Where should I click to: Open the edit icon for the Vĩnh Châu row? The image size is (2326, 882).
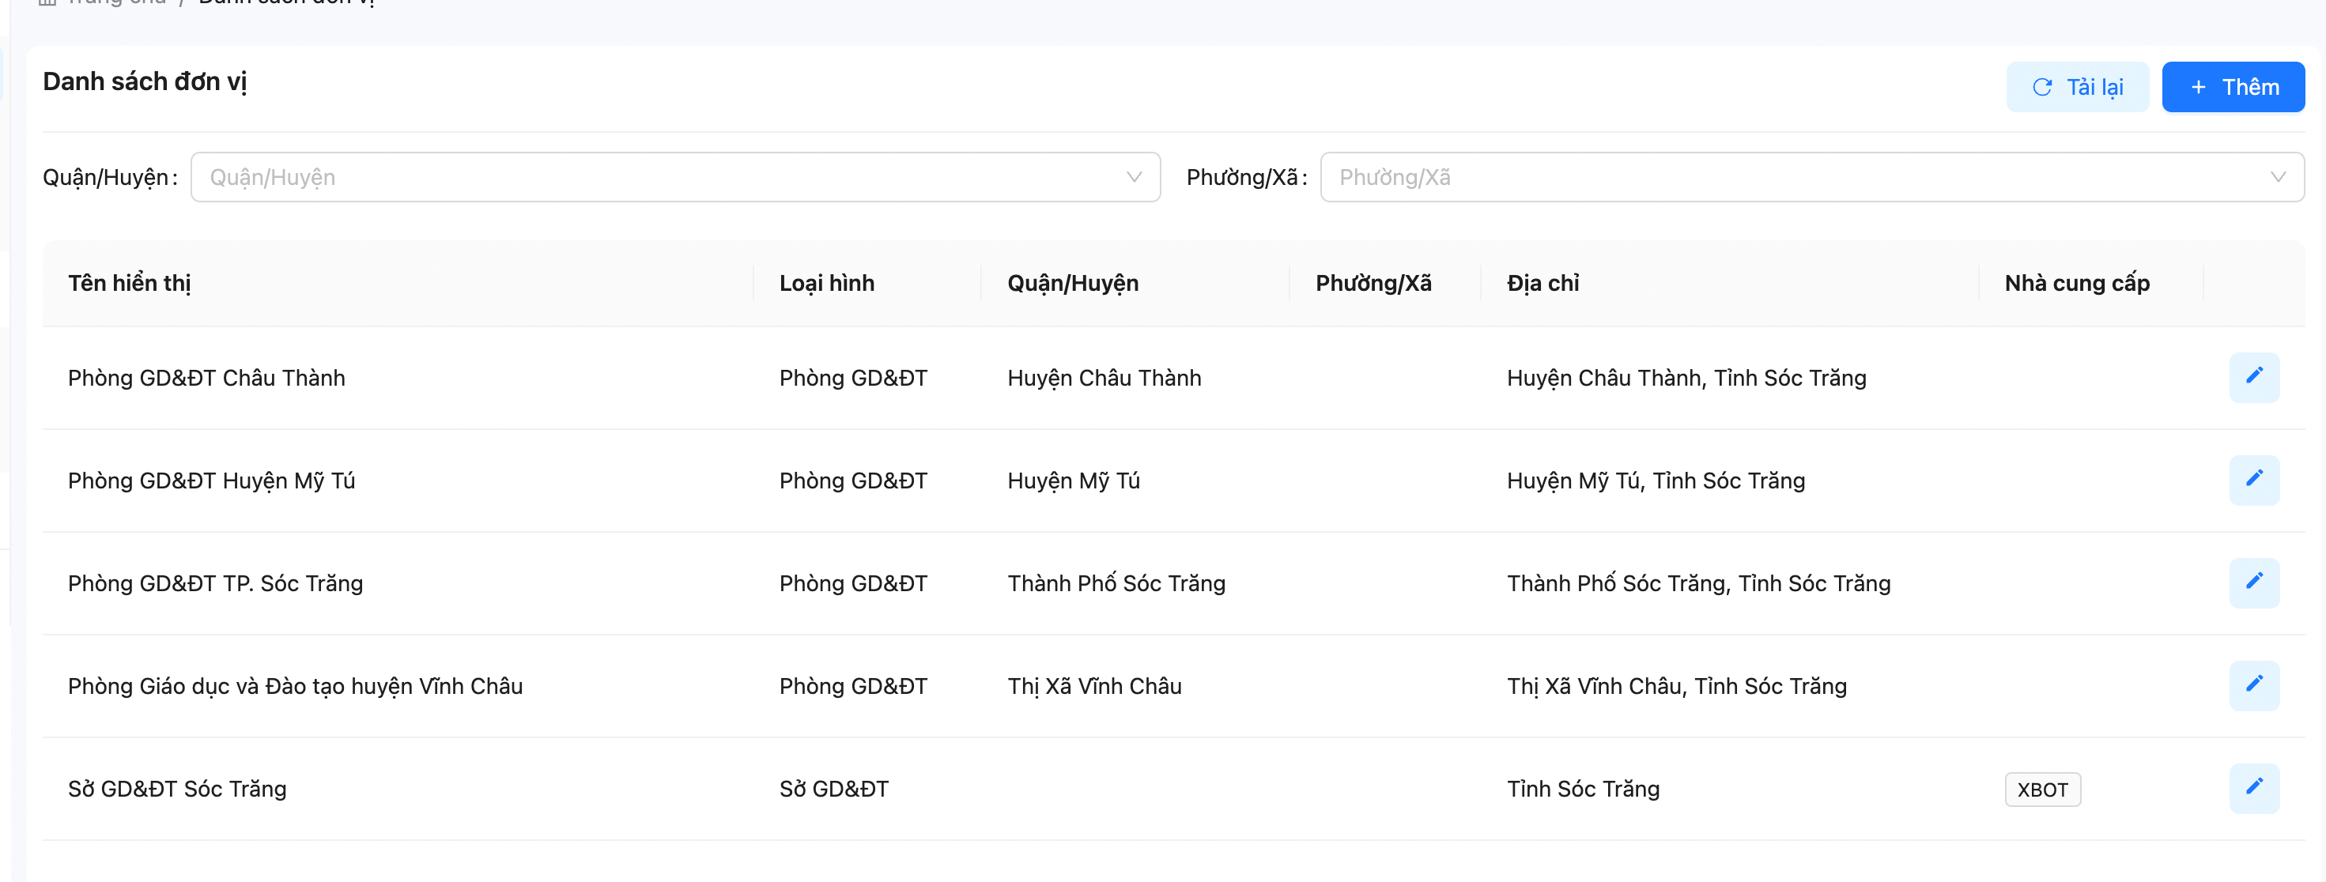coord(2254,686)
